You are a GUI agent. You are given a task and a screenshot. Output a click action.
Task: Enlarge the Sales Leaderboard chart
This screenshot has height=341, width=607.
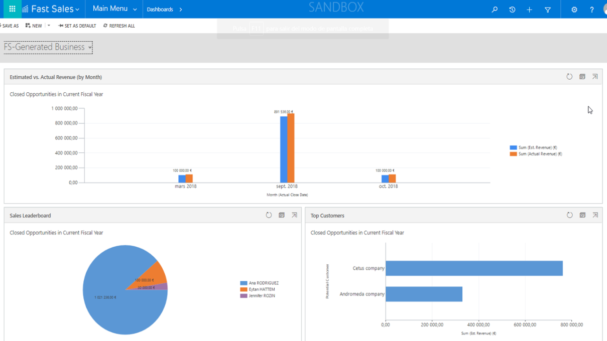[294, 215]
